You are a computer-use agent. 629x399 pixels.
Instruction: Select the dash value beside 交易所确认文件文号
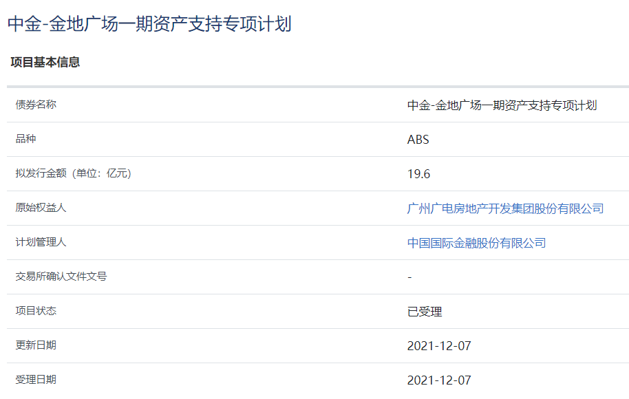[409, 277]
